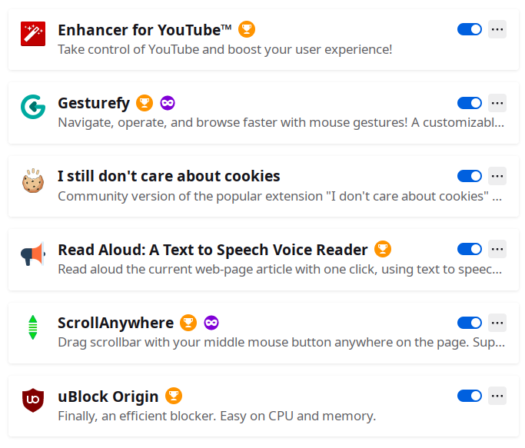The width and height of the screenshot is (525, 448).
Task: Disable the Enhancer for YouTube extension toggle
Action: 470,29
